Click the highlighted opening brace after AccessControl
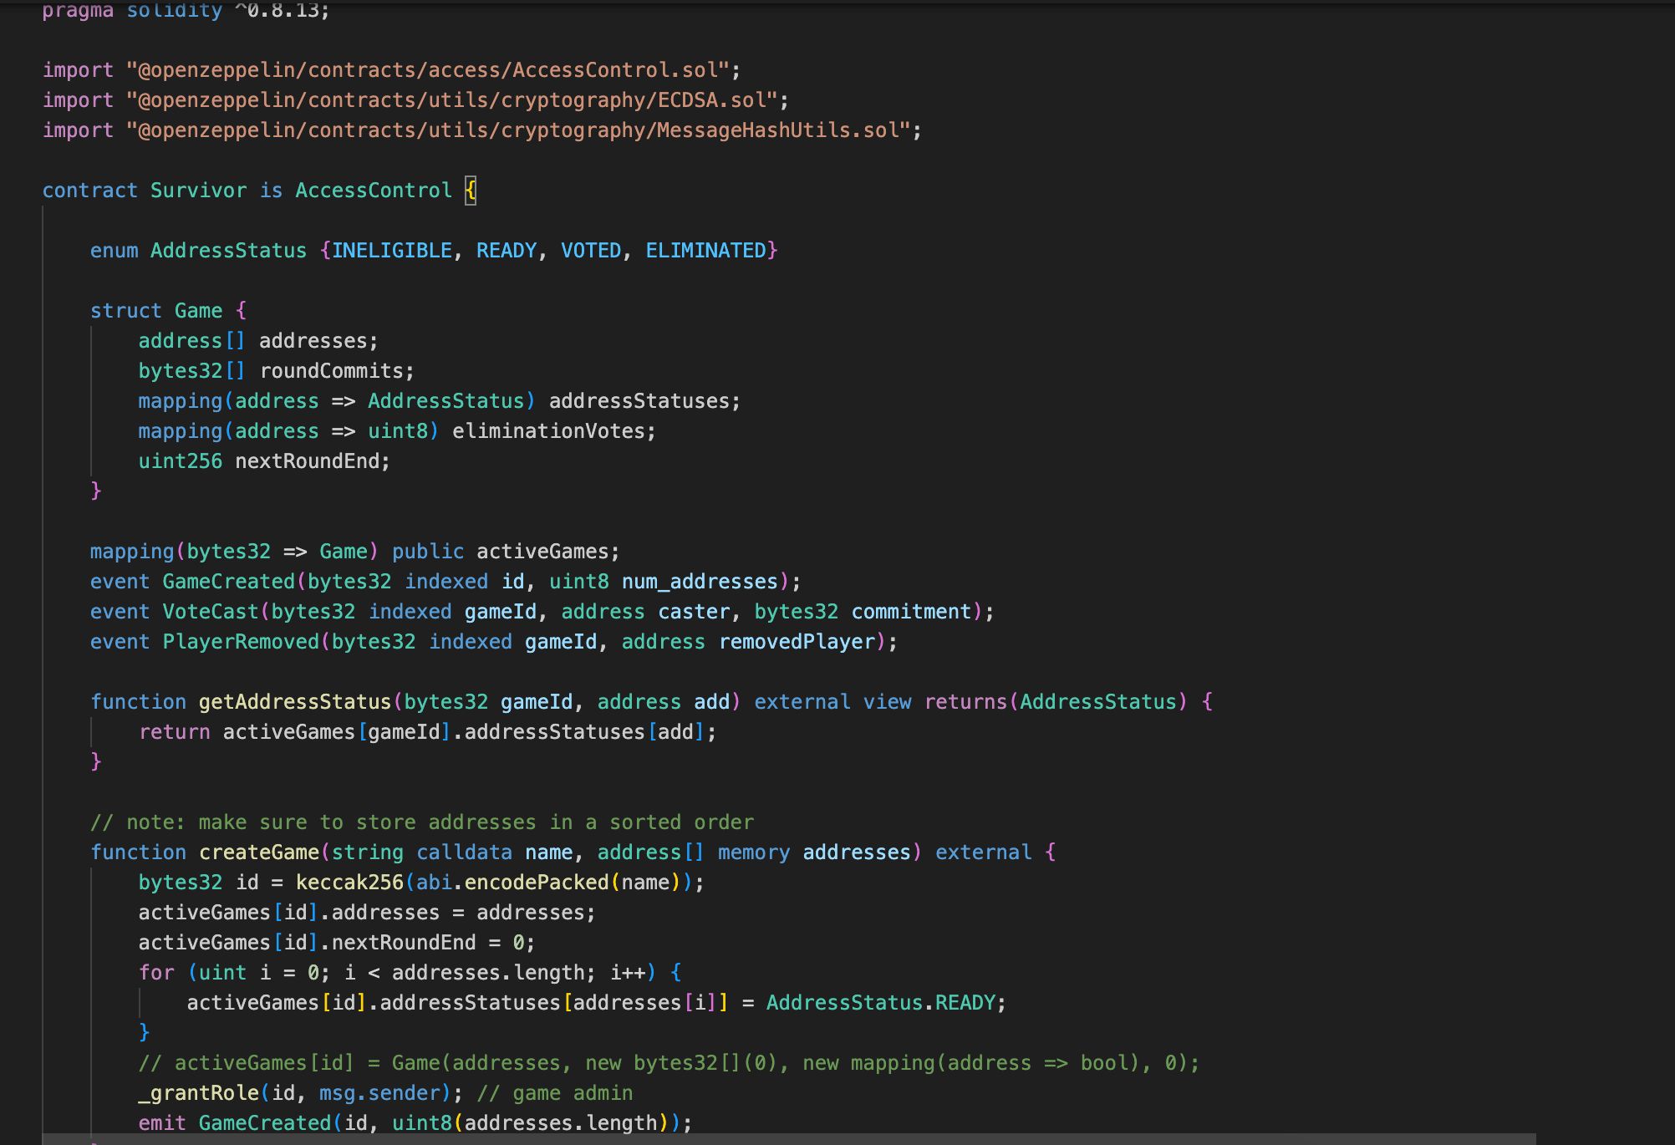Viewport: 1675px width, 1145px height. tap(471, 191)
